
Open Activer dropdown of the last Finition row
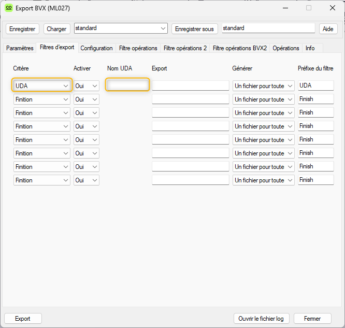pyautogui.click(x=87, y=180)
